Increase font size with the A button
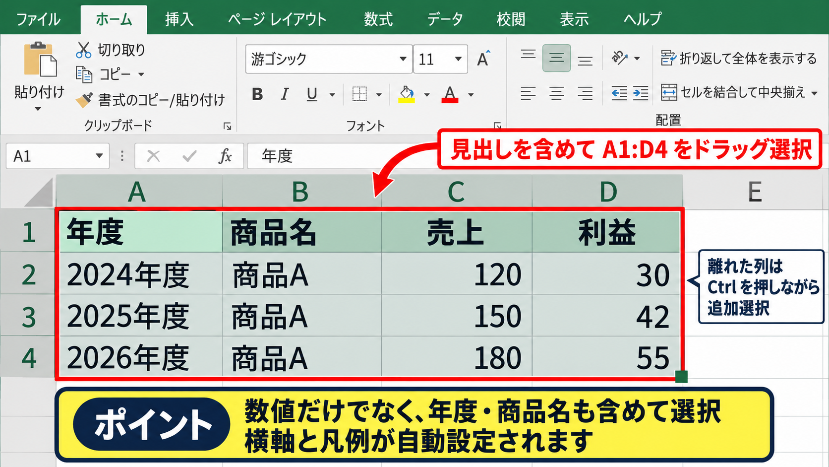The image size is (829, 467). coord(483,59)
